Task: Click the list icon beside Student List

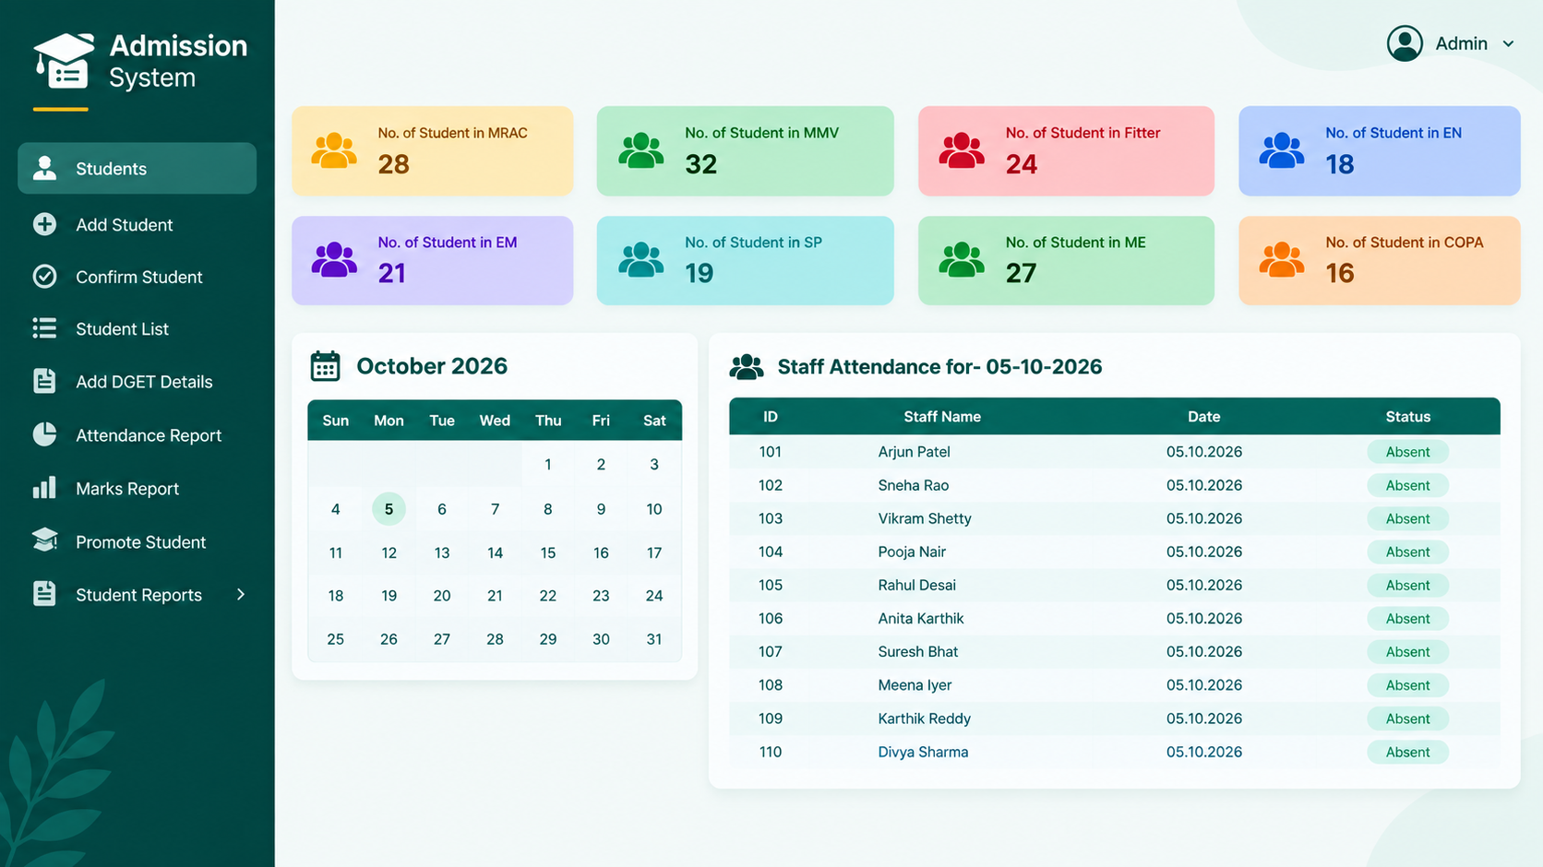Action: coord(44,328)
